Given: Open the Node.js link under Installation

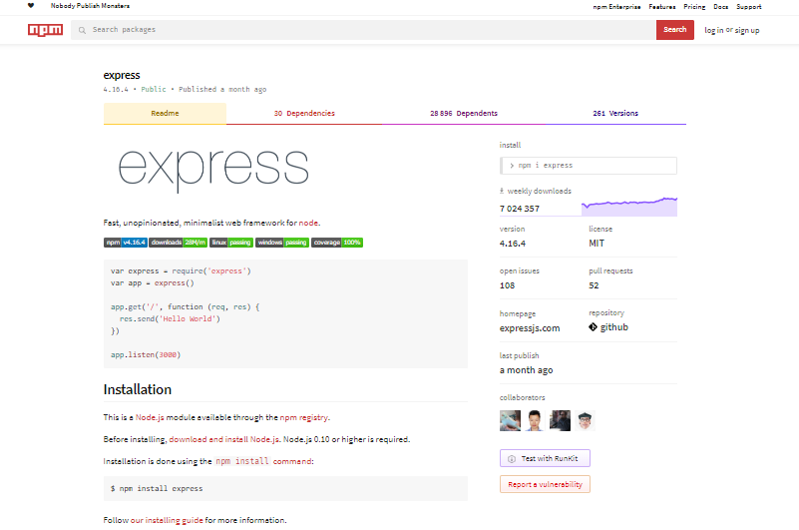Looking at the screenshot, I should pos(150,417).
